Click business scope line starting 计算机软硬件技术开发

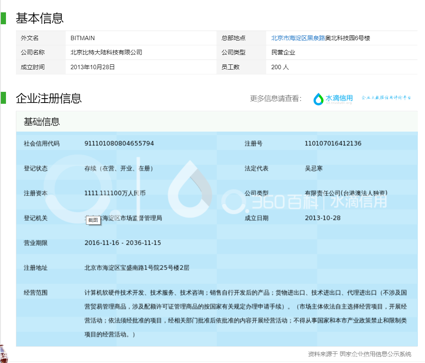[x=246, y=293]
